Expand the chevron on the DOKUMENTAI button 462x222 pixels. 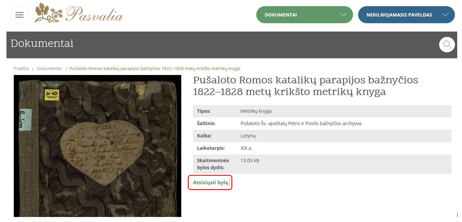343,15
